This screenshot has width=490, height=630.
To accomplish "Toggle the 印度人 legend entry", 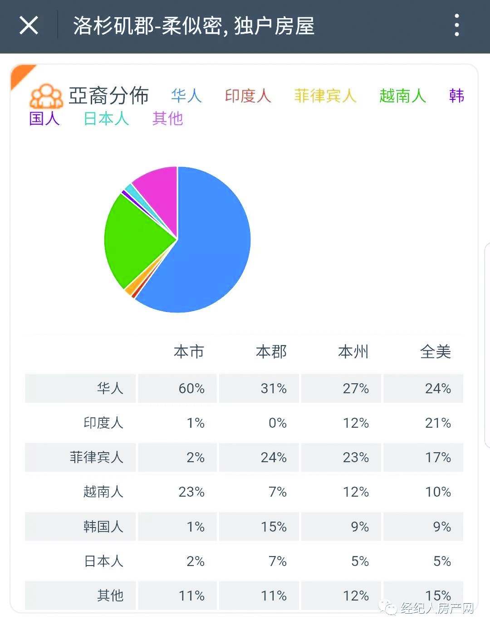I will [248, 96].
